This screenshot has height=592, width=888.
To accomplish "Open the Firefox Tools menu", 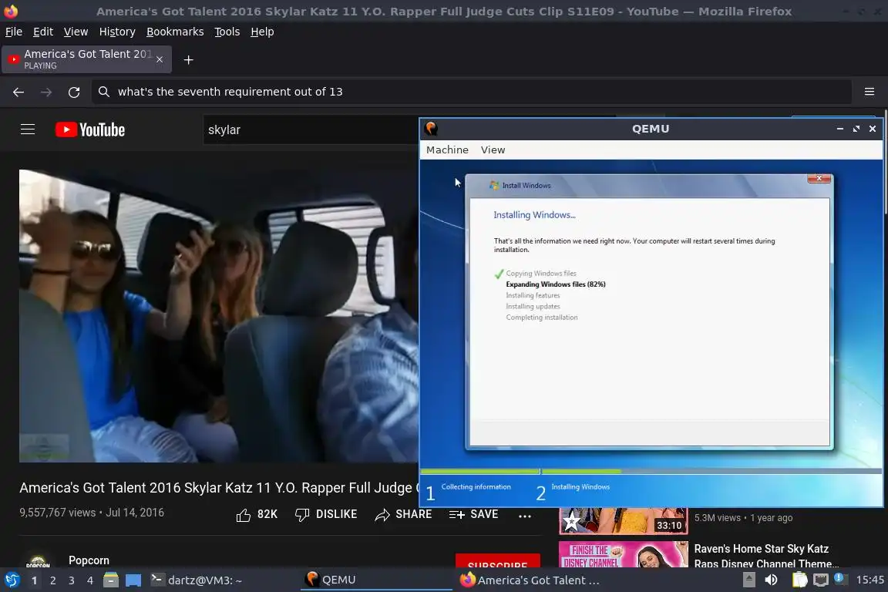I will pyautogui.click(x=227, y=32).
